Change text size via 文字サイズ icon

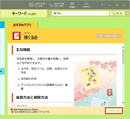pos(86,5)
